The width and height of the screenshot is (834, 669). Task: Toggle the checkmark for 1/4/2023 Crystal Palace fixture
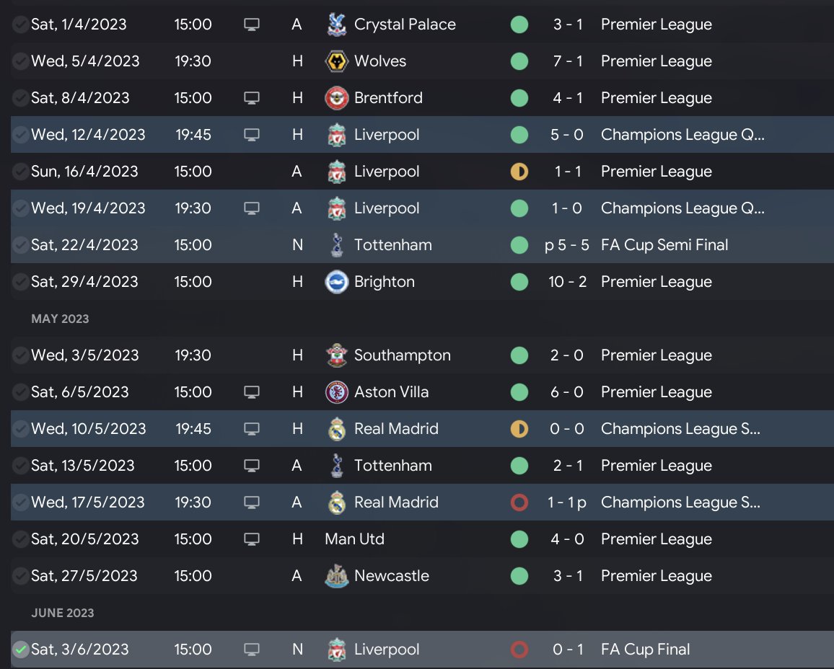click(21, 25)
